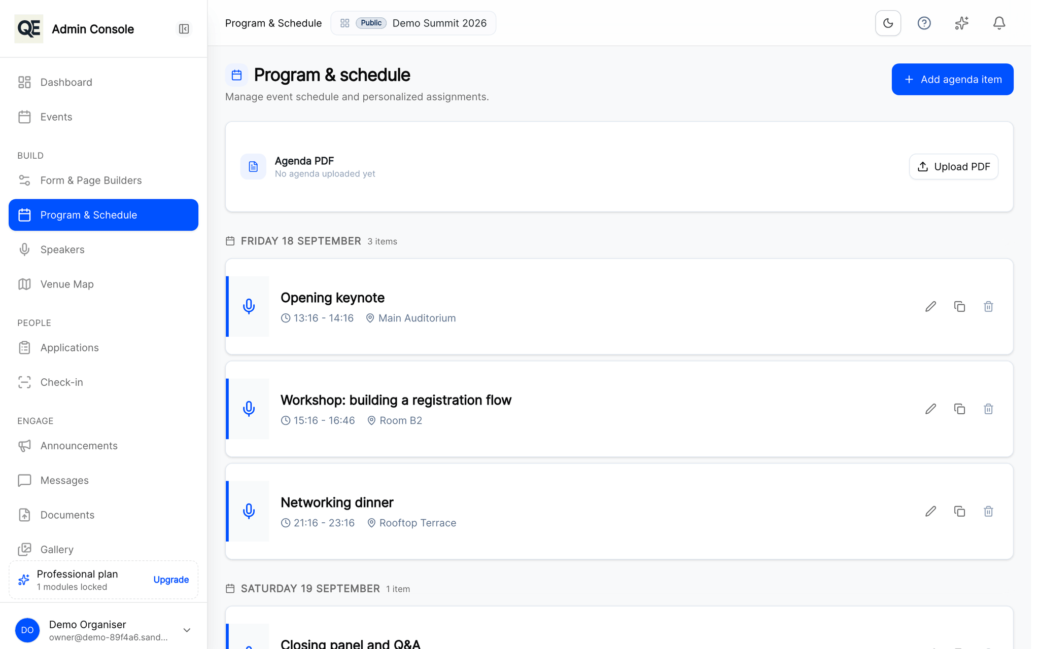
Task: Open the notifications bell
Action: coord(999,23)
